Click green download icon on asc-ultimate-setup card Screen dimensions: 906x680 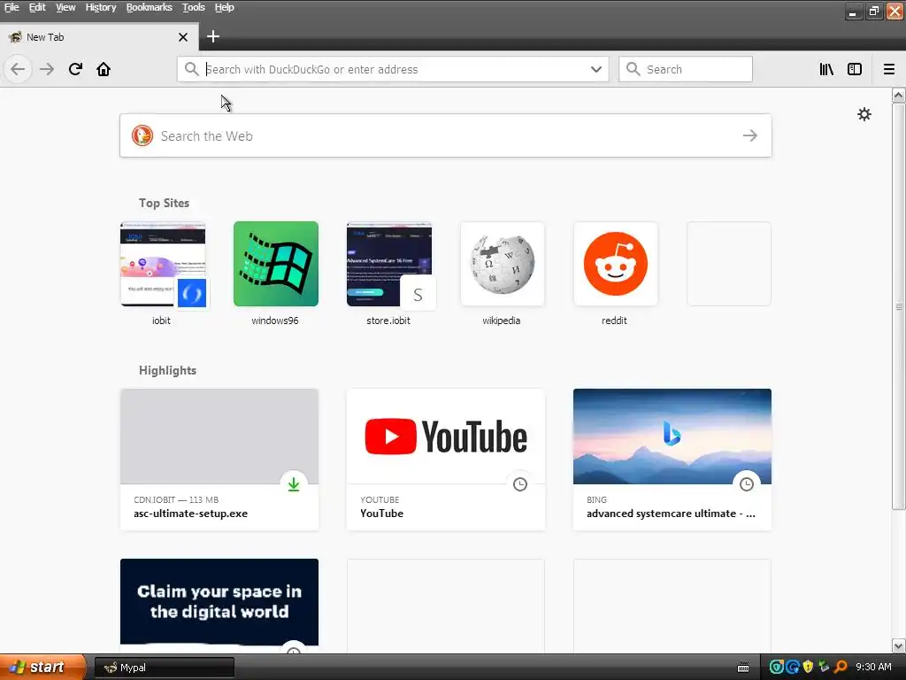294,484
